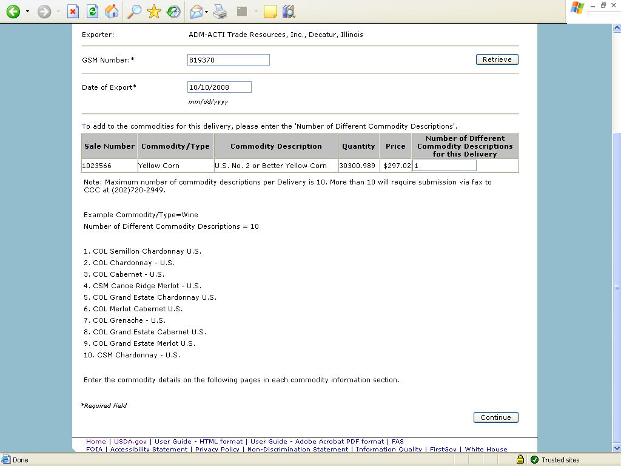Open the Accessibility Statement link
Image resolution: width=621 pixels, height=466 pixels.
pyautogui.click(x=149, y=450)
